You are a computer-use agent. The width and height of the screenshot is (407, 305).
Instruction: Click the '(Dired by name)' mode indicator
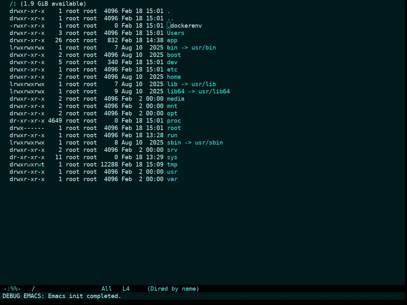[x=173, y=289]
